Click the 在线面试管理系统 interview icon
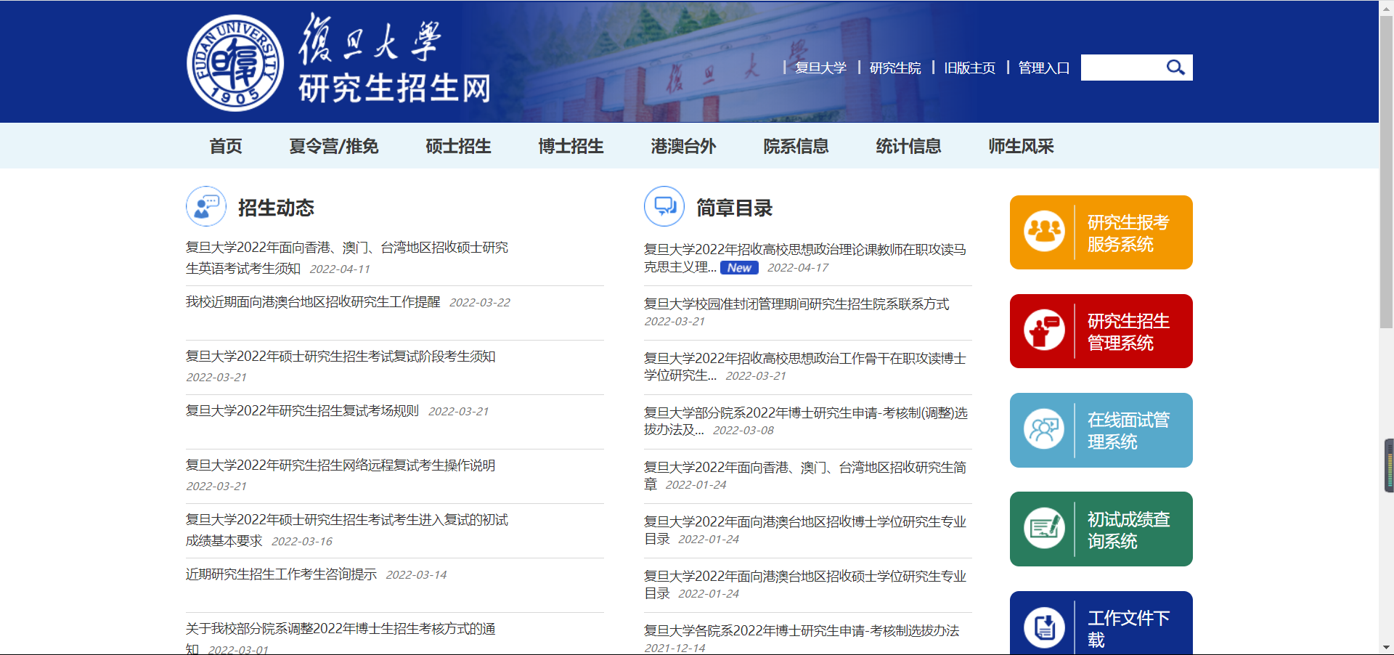The height and width of the screenshot is (655, 1394). tap(1045, 430)
